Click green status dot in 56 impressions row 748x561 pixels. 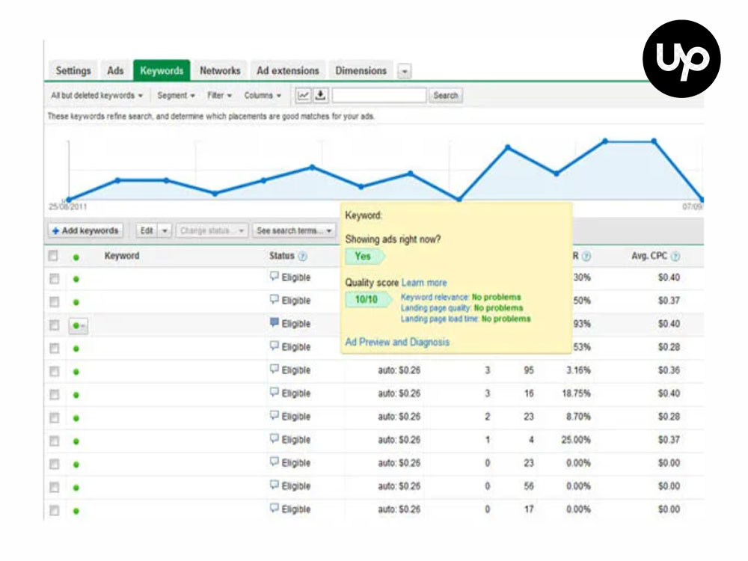tap(76, 488)
